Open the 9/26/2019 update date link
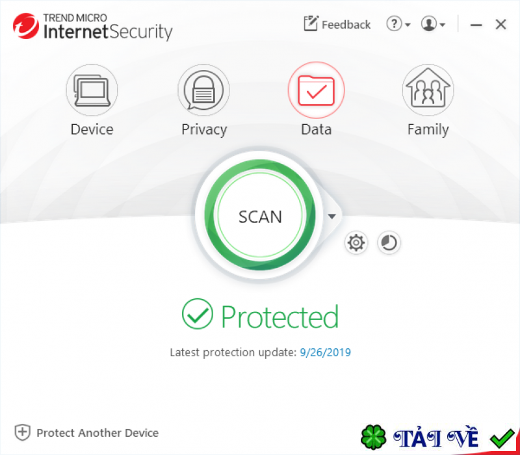Screen dimensions: 520x455 tap(326, 352)
